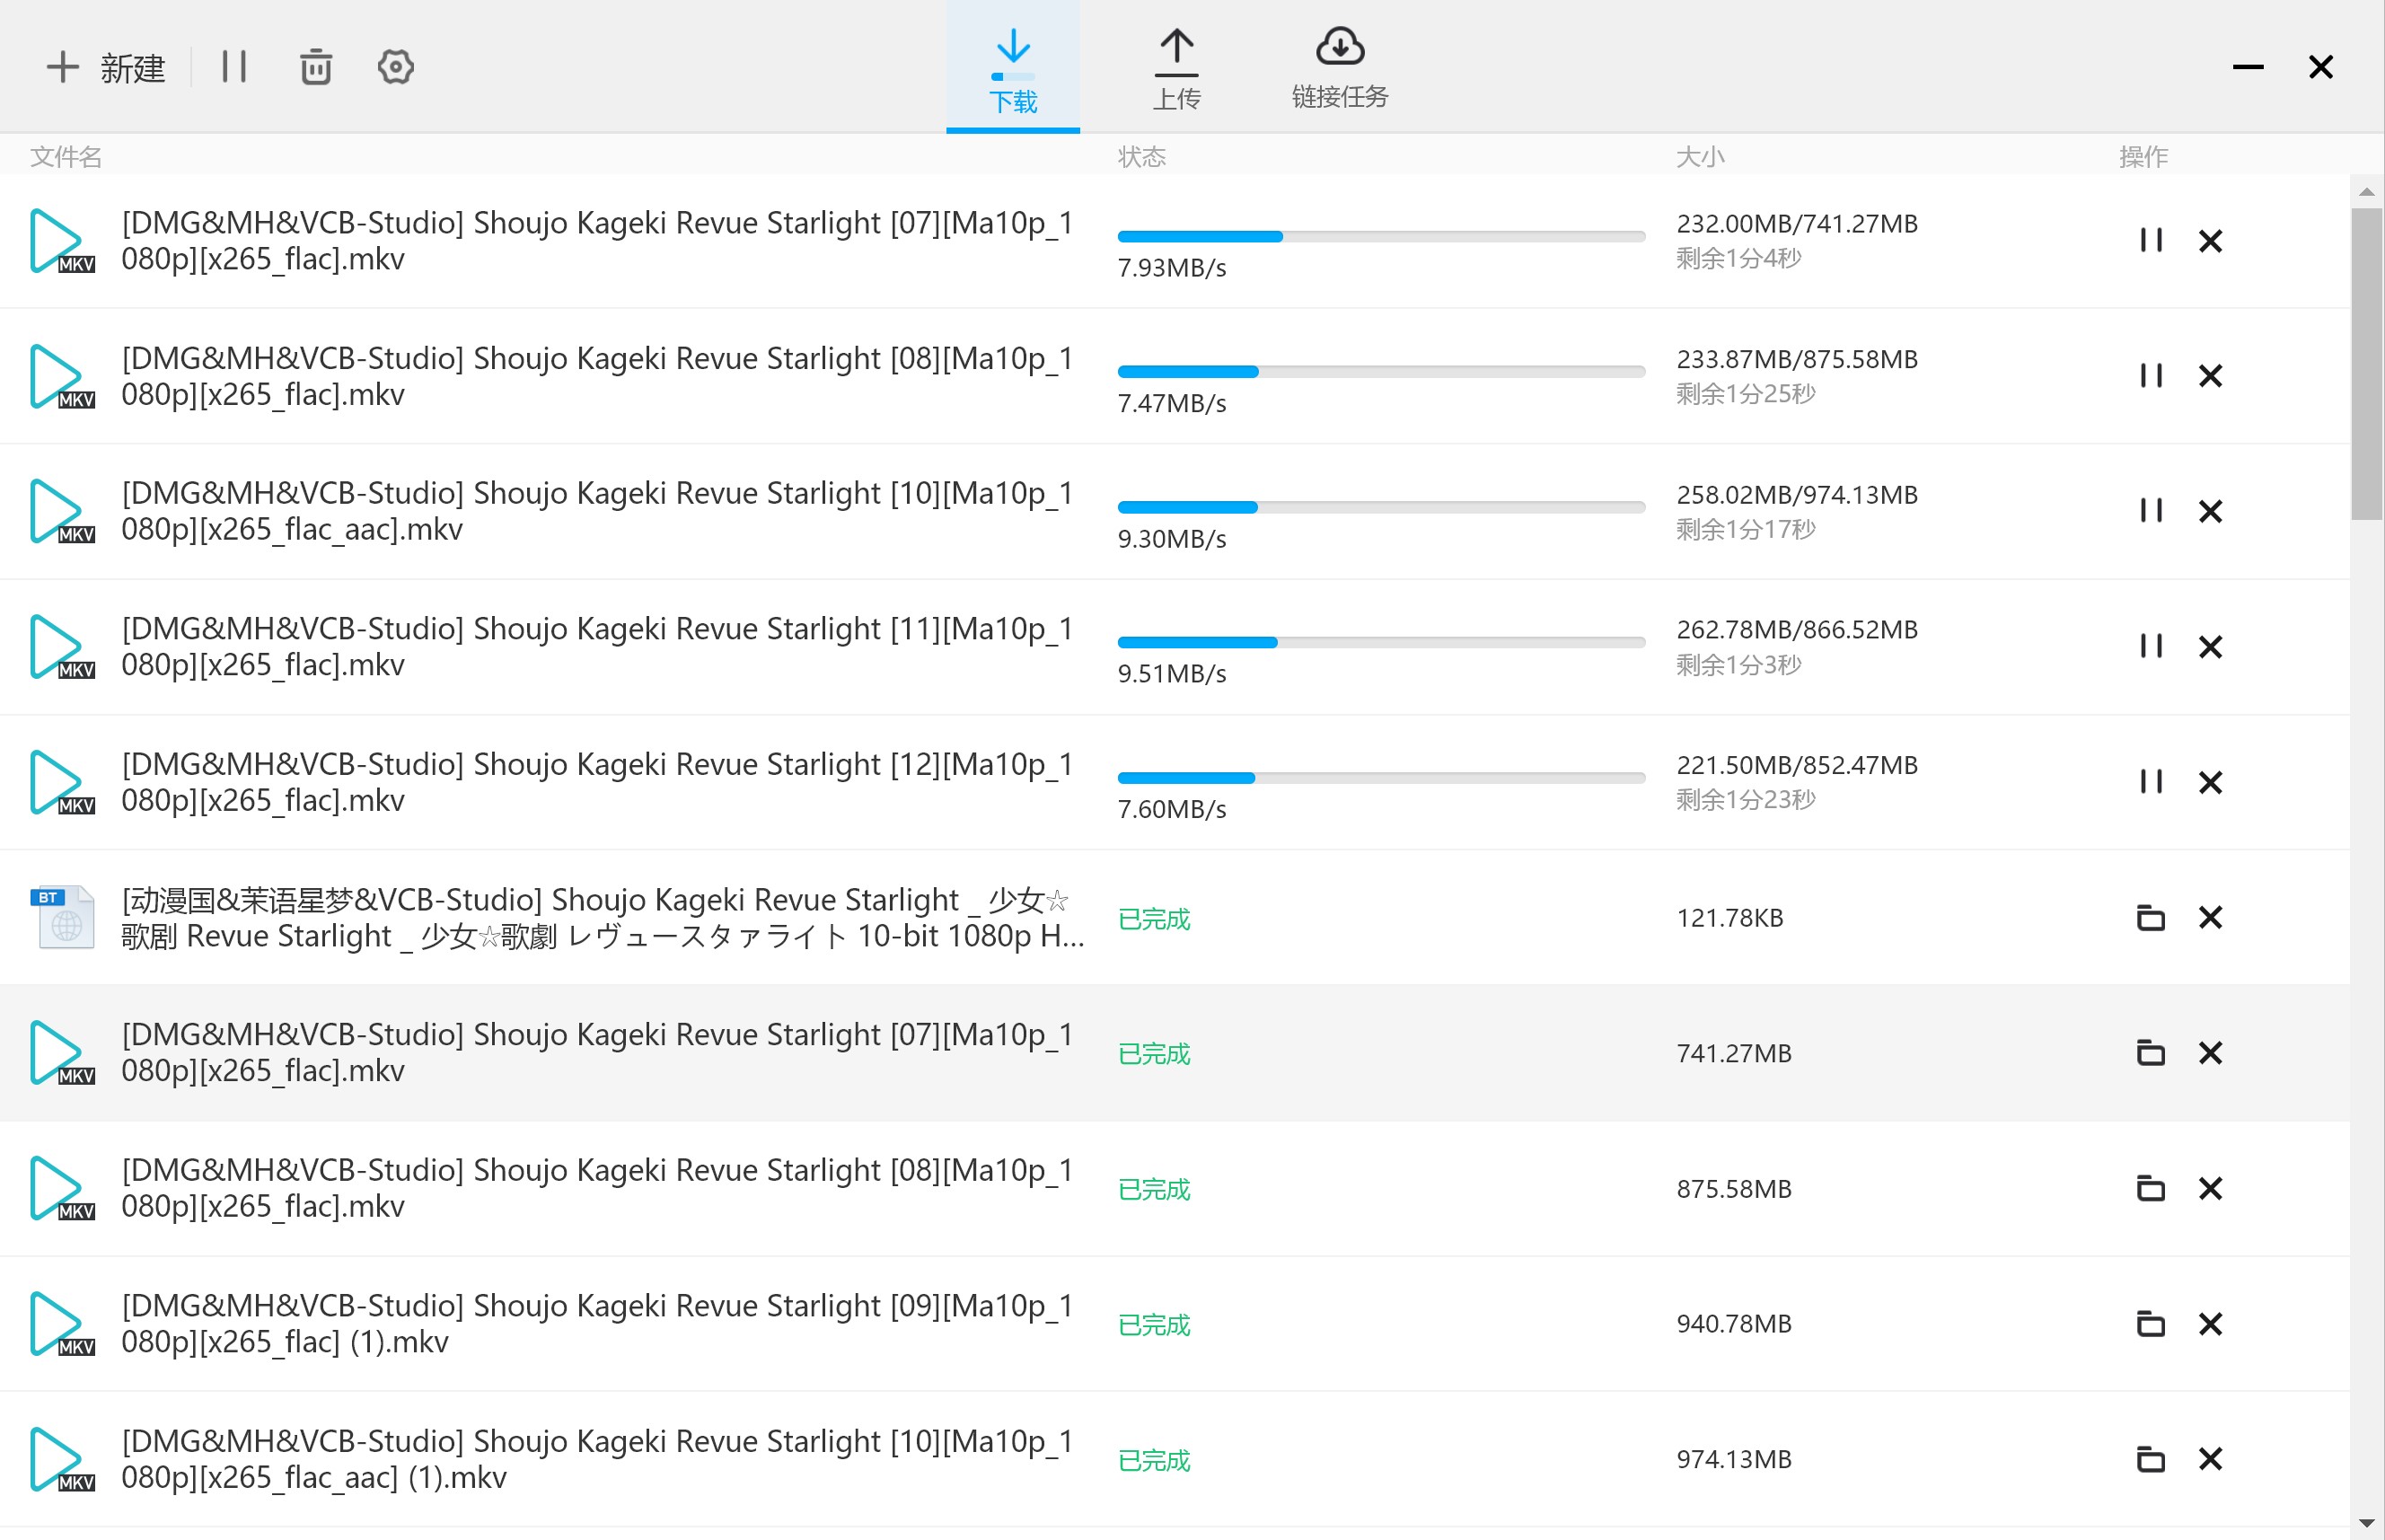Select the torrent row starting [动漫国&茉语星梦
Screen dimensions: 2385x1540
click(1175, 917)
